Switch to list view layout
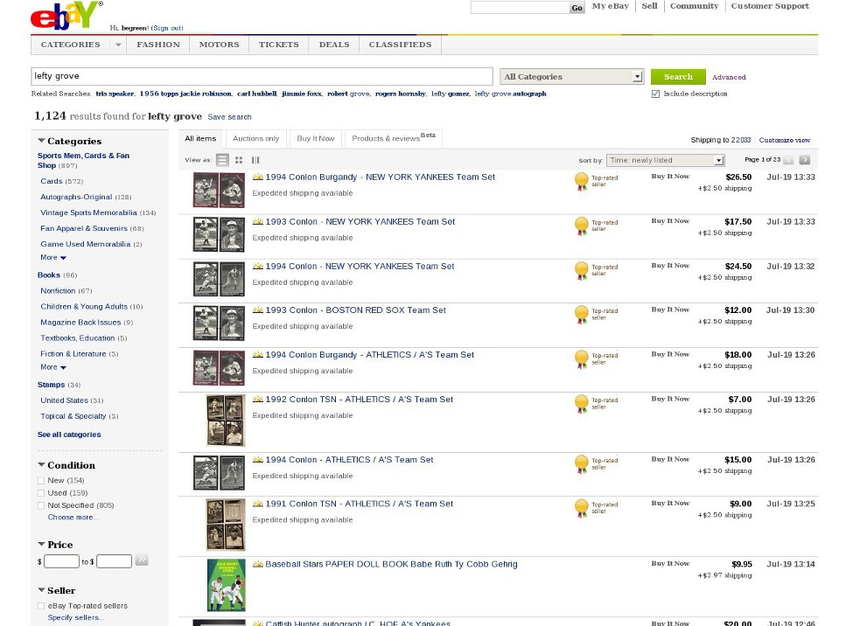The width and height of the screenshot is (853, 626). pyautogui.click(x=223, y=160)
